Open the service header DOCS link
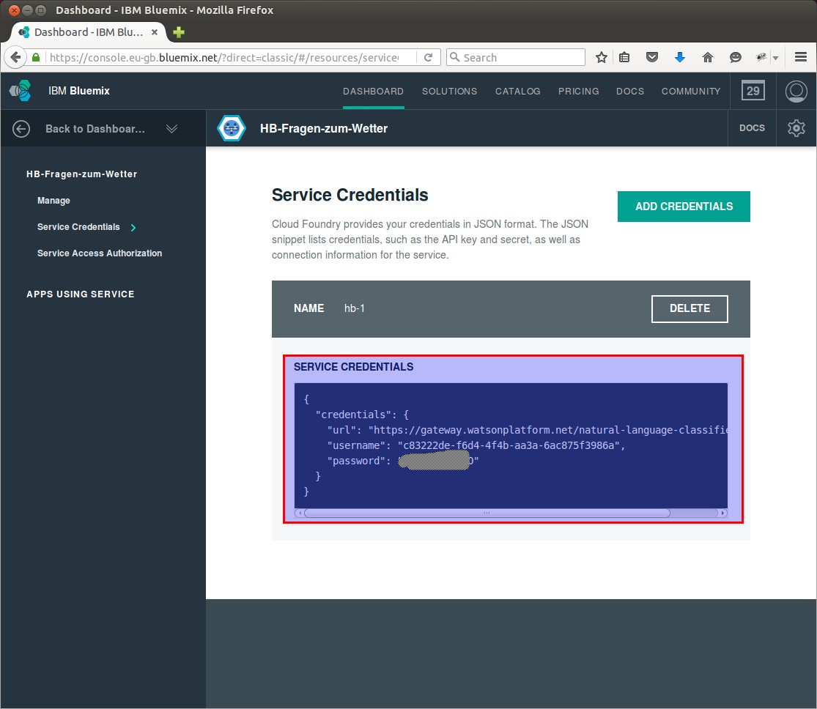The height and width of the screenshot is (709, 817). tap(752, 128)
